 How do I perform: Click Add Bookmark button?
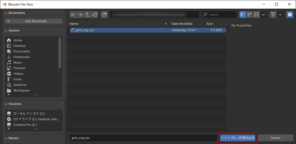[x=34, y=21]
